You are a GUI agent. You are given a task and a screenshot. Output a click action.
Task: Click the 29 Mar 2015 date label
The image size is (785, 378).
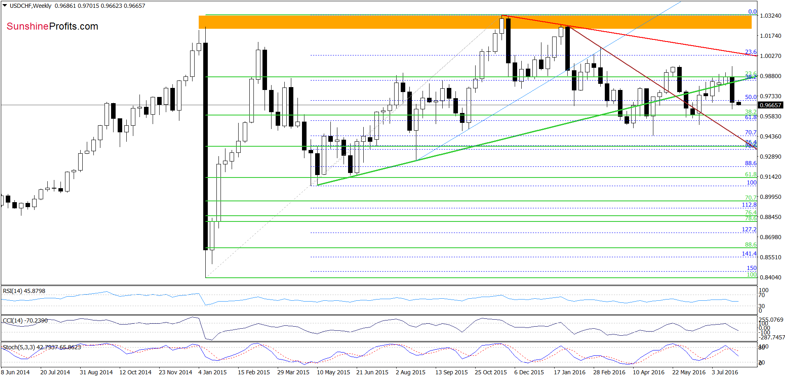pos(293,372)
